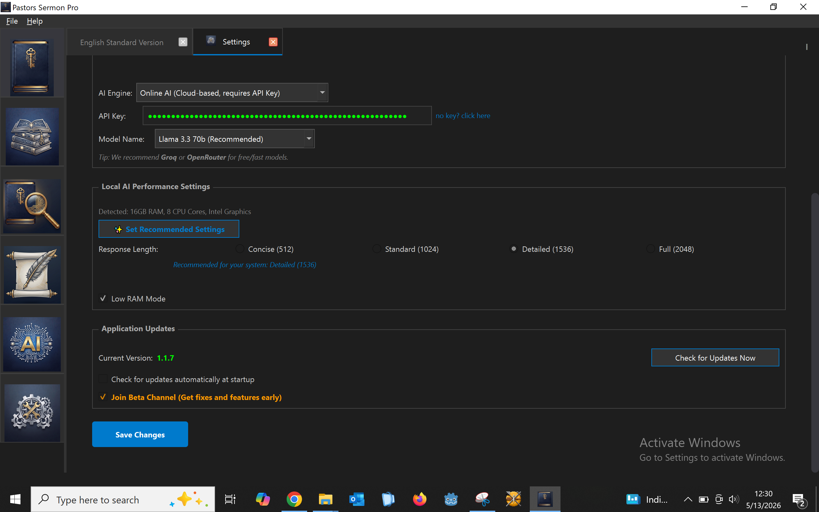The image size is (819, 512).
Task: Open Google Chrome from the taskbar
Action: (x=294, y=499)
